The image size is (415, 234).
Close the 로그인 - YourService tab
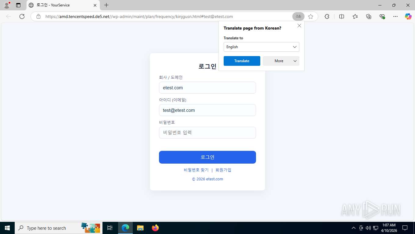pos(95,5)
